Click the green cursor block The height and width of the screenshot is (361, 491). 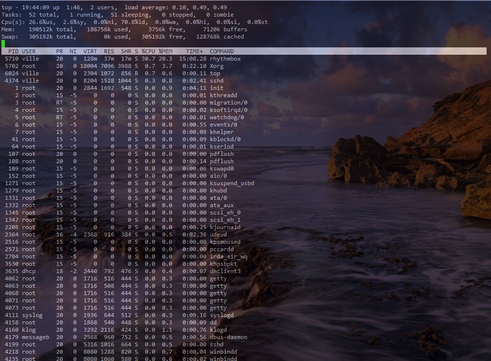tap(3, 44)
